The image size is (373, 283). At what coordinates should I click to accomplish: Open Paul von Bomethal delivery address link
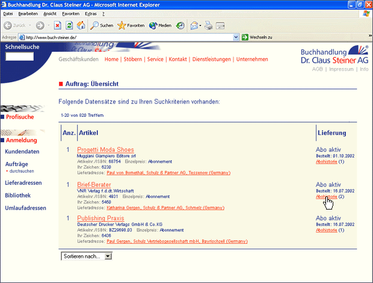click(x=168, y=173)
